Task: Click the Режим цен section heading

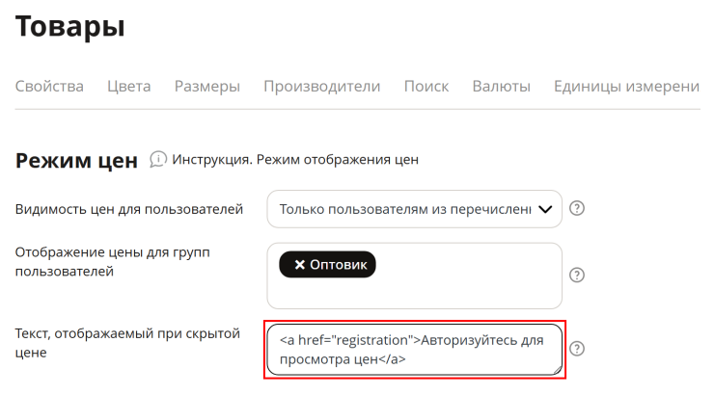Action: tap(76, 161)
